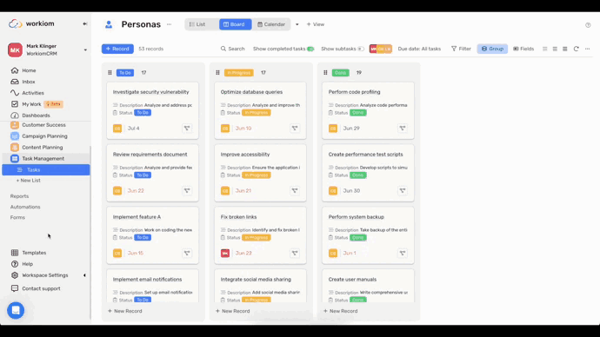Switch to the Calendar view tab
The height and width of the screenshot is (337, 600).
(x=271, y=24)
